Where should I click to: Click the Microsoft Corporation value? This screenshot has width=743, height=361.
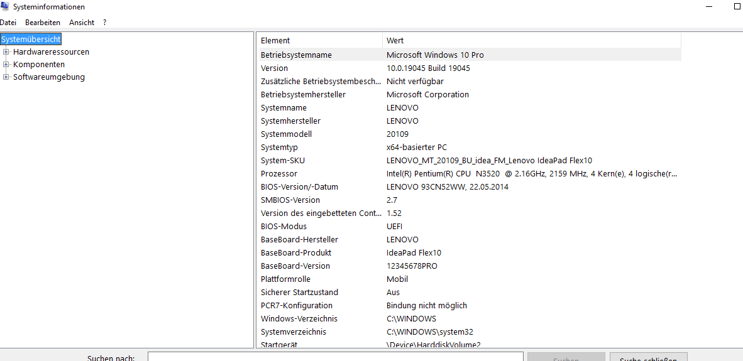pos(427,95)
